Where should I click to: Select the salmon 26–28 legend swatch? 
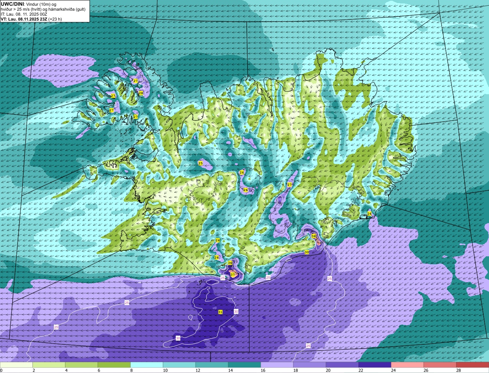click(440, 365)
